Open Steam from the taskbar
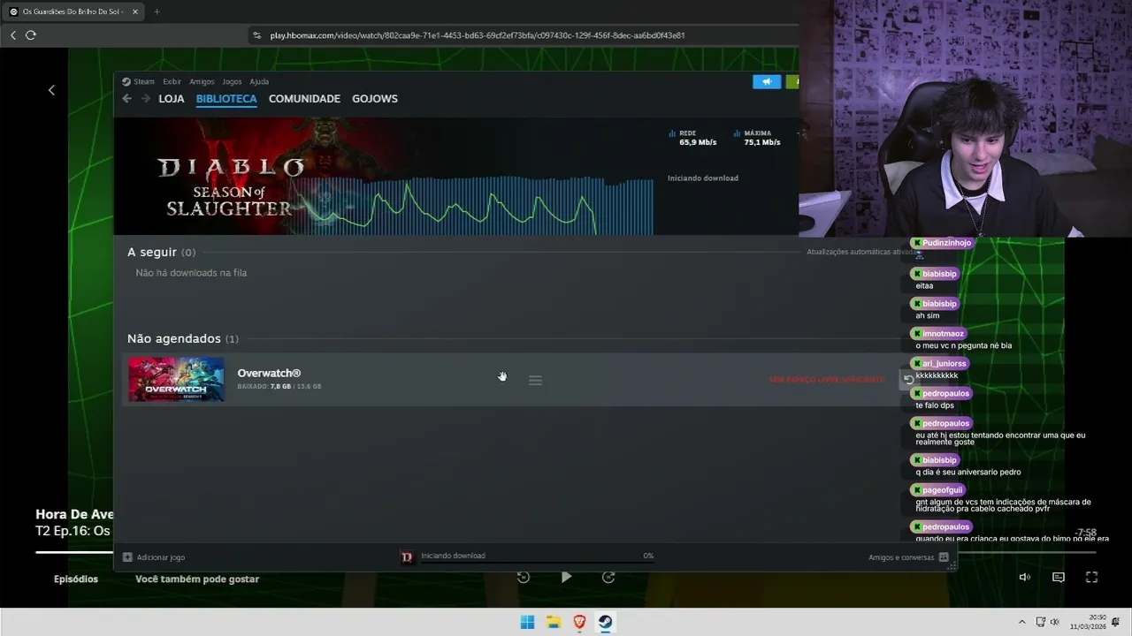The height and width of the screenshot is (636, 1132). click(606, 622)
